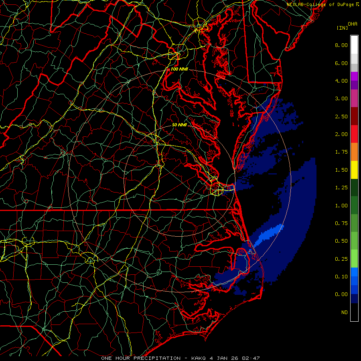Screen dimensions: 361x361
Task: Click the magenta legend swatch above 4.00
Action: coord(354,76)
